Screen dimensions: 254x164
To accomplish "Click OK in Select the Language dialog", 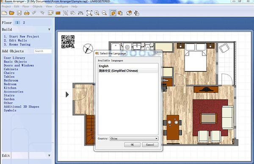I will coord(132,145).
